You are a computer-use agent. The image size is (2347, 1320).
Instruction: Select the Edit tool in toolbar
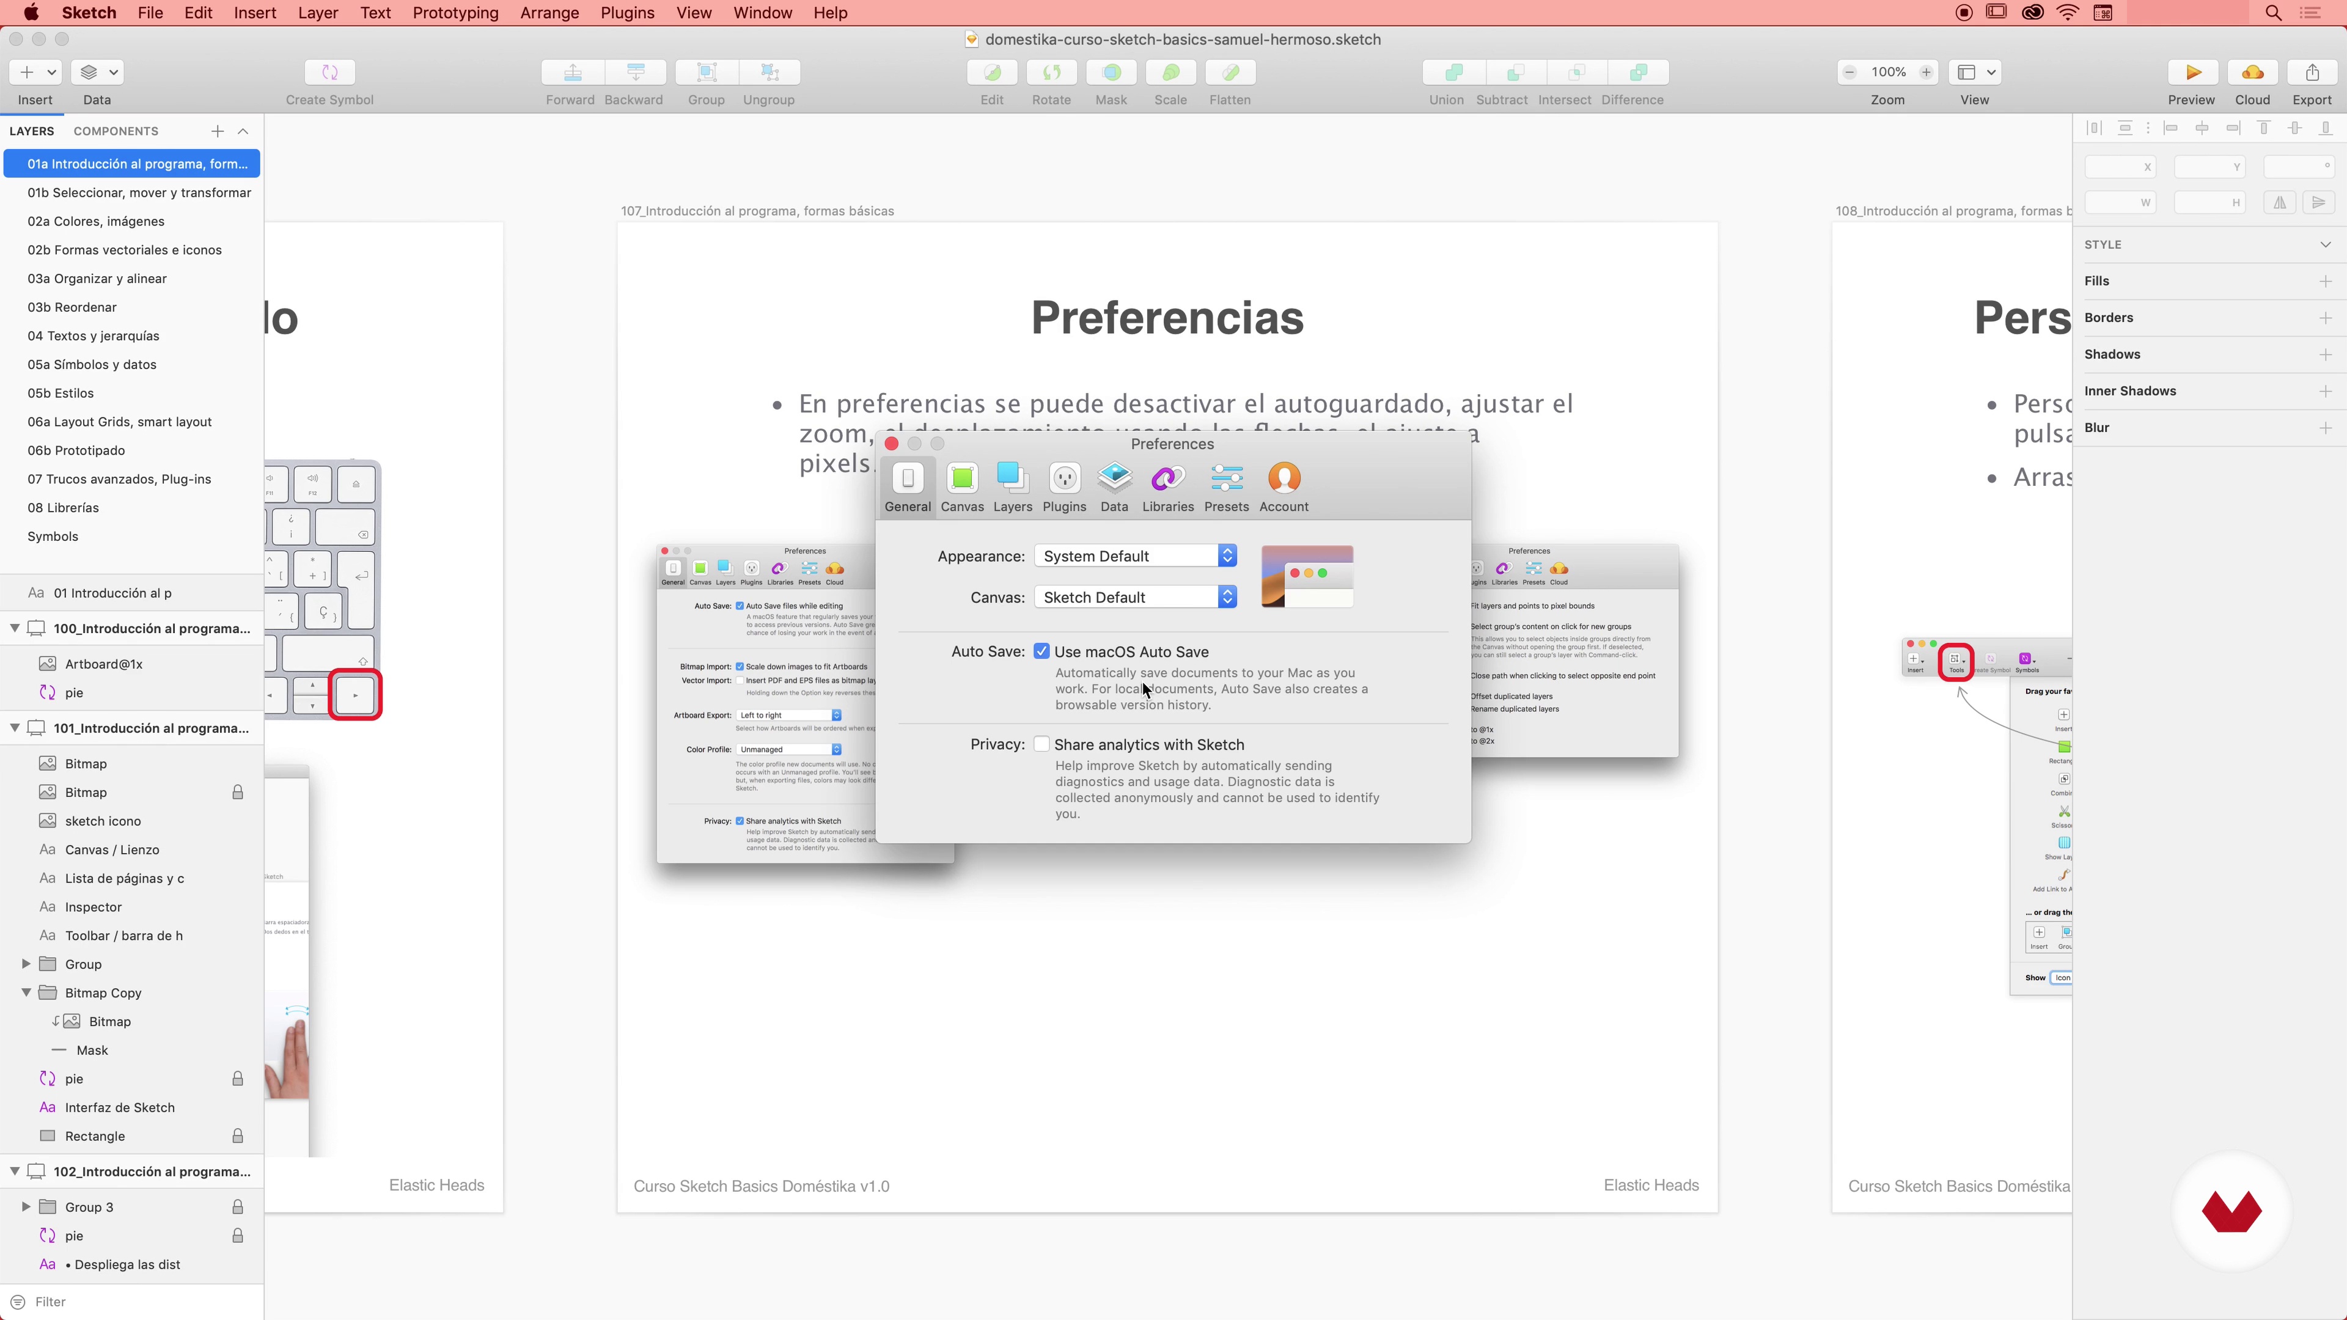[992, 72]
